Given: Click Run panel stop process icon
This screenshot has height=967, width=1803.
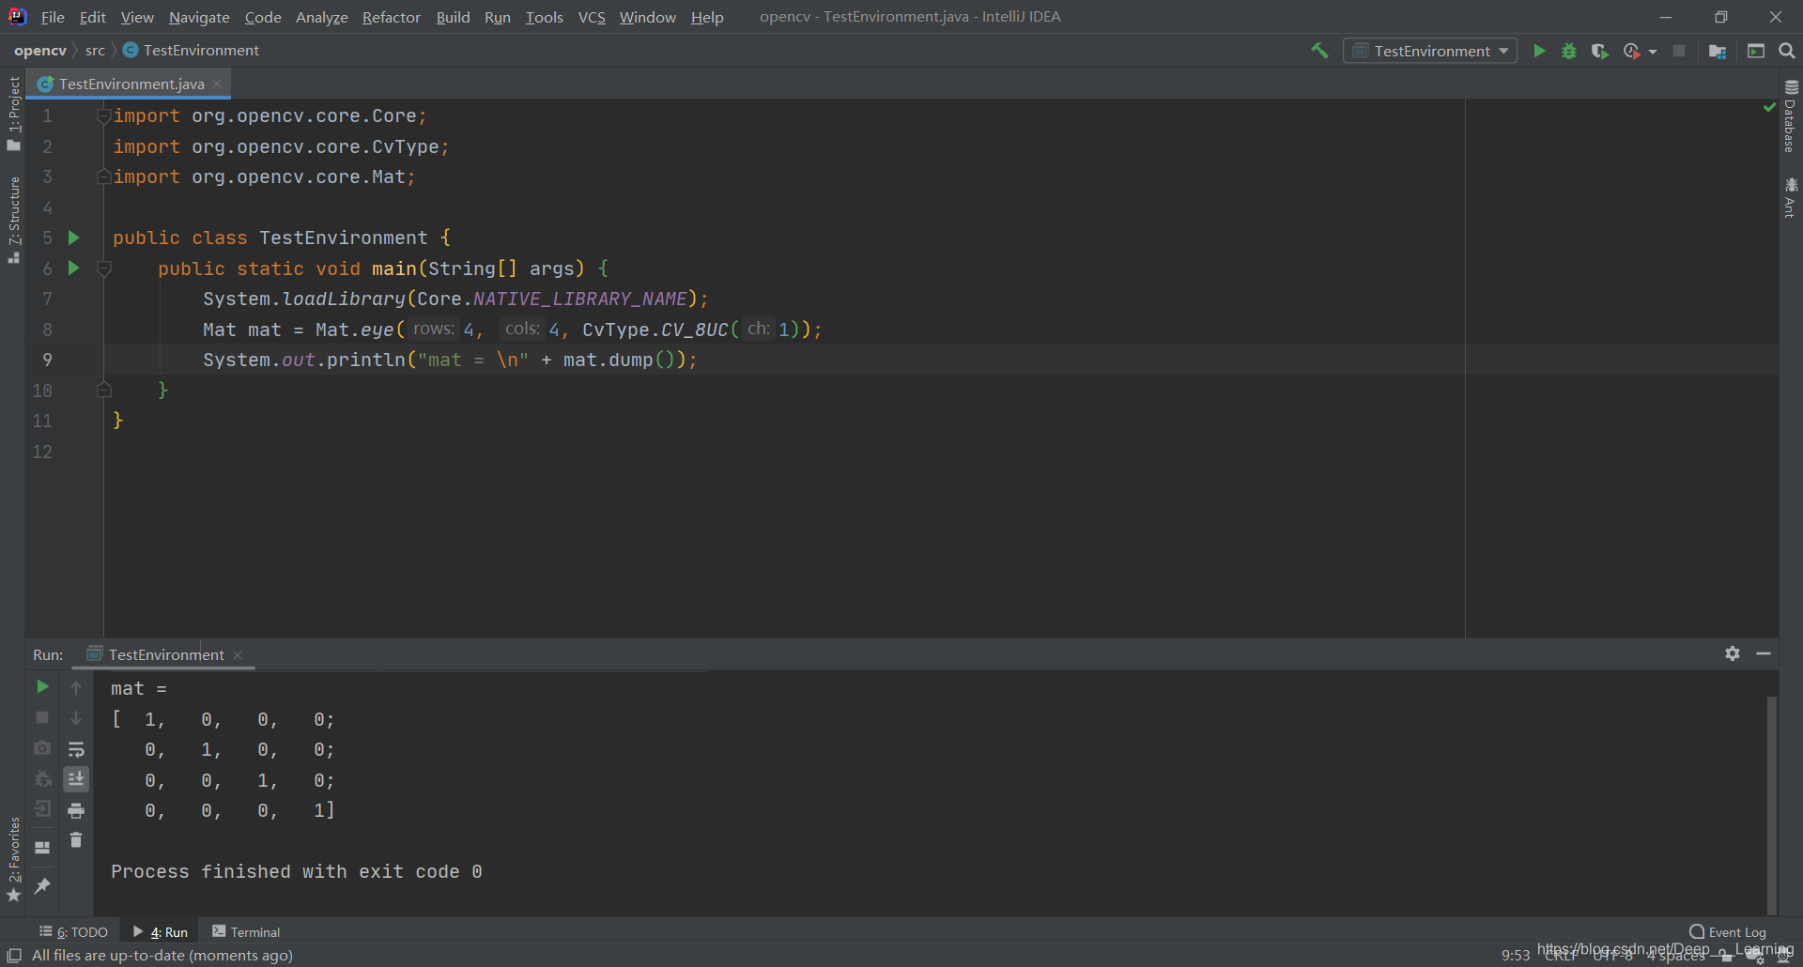Looking at the screenshot, I should (42, 717).
